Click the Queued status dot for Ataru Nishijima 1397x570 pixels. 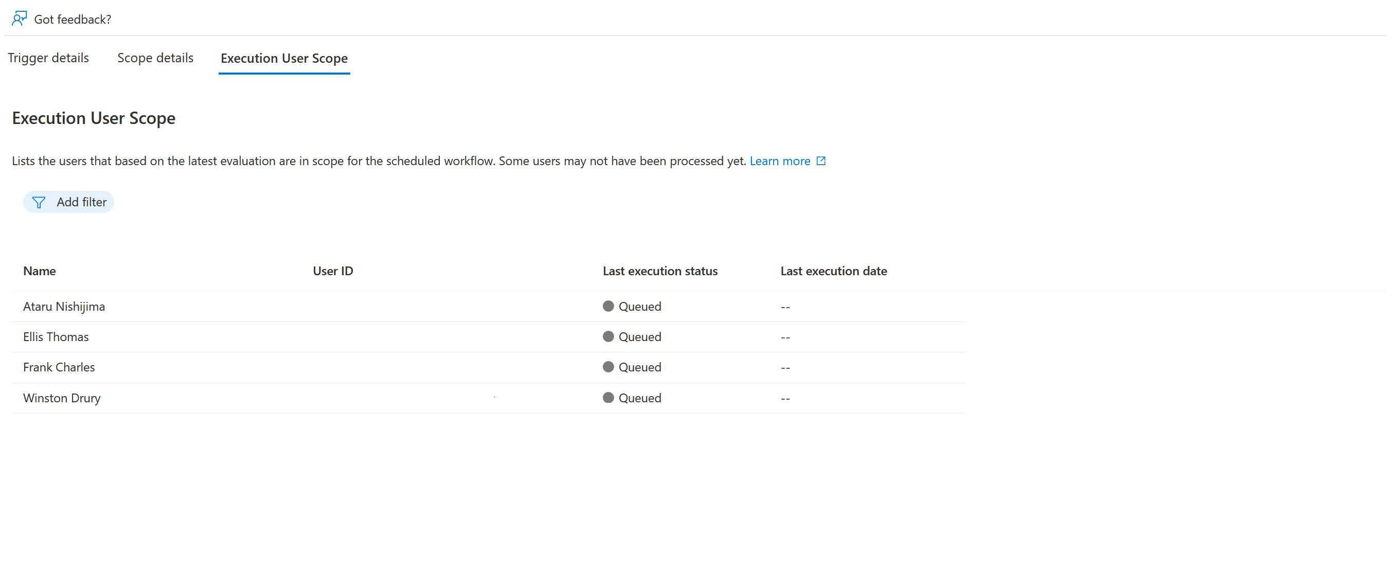point(608,306)
